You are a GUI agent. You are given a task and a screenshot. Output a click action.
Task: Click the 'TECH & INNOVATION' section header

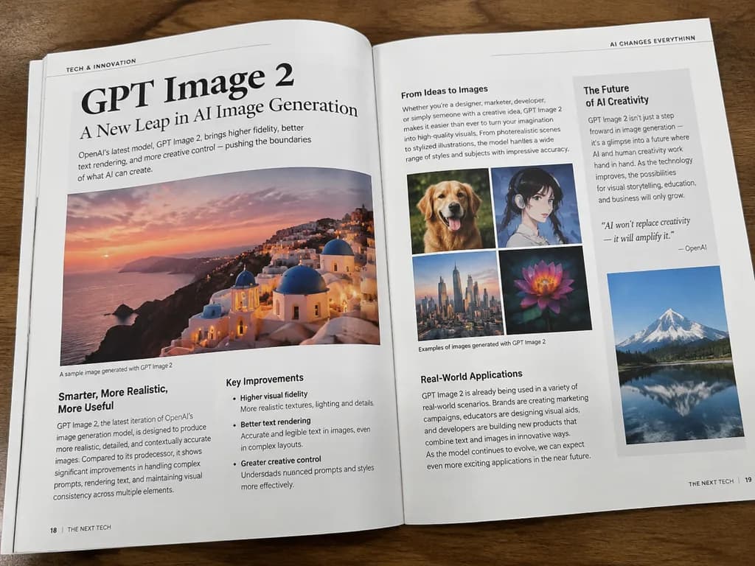point(101,66)
